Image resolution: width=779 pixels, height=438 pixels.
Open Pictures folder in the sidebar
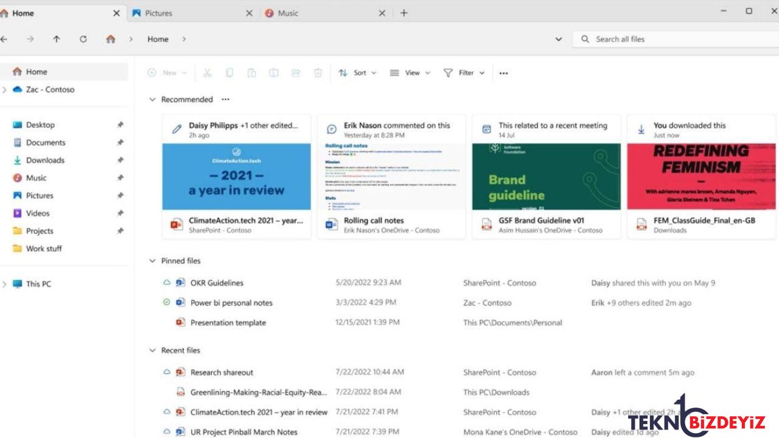(40, 195)
